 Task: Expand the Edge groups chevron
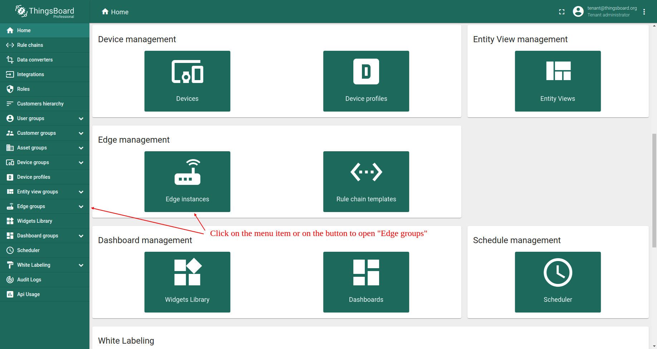pos(81,206)
